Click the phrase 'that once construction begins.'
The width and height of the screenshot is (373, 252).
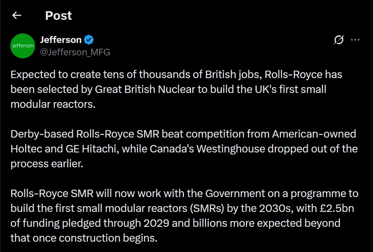(x=84, y=238)
